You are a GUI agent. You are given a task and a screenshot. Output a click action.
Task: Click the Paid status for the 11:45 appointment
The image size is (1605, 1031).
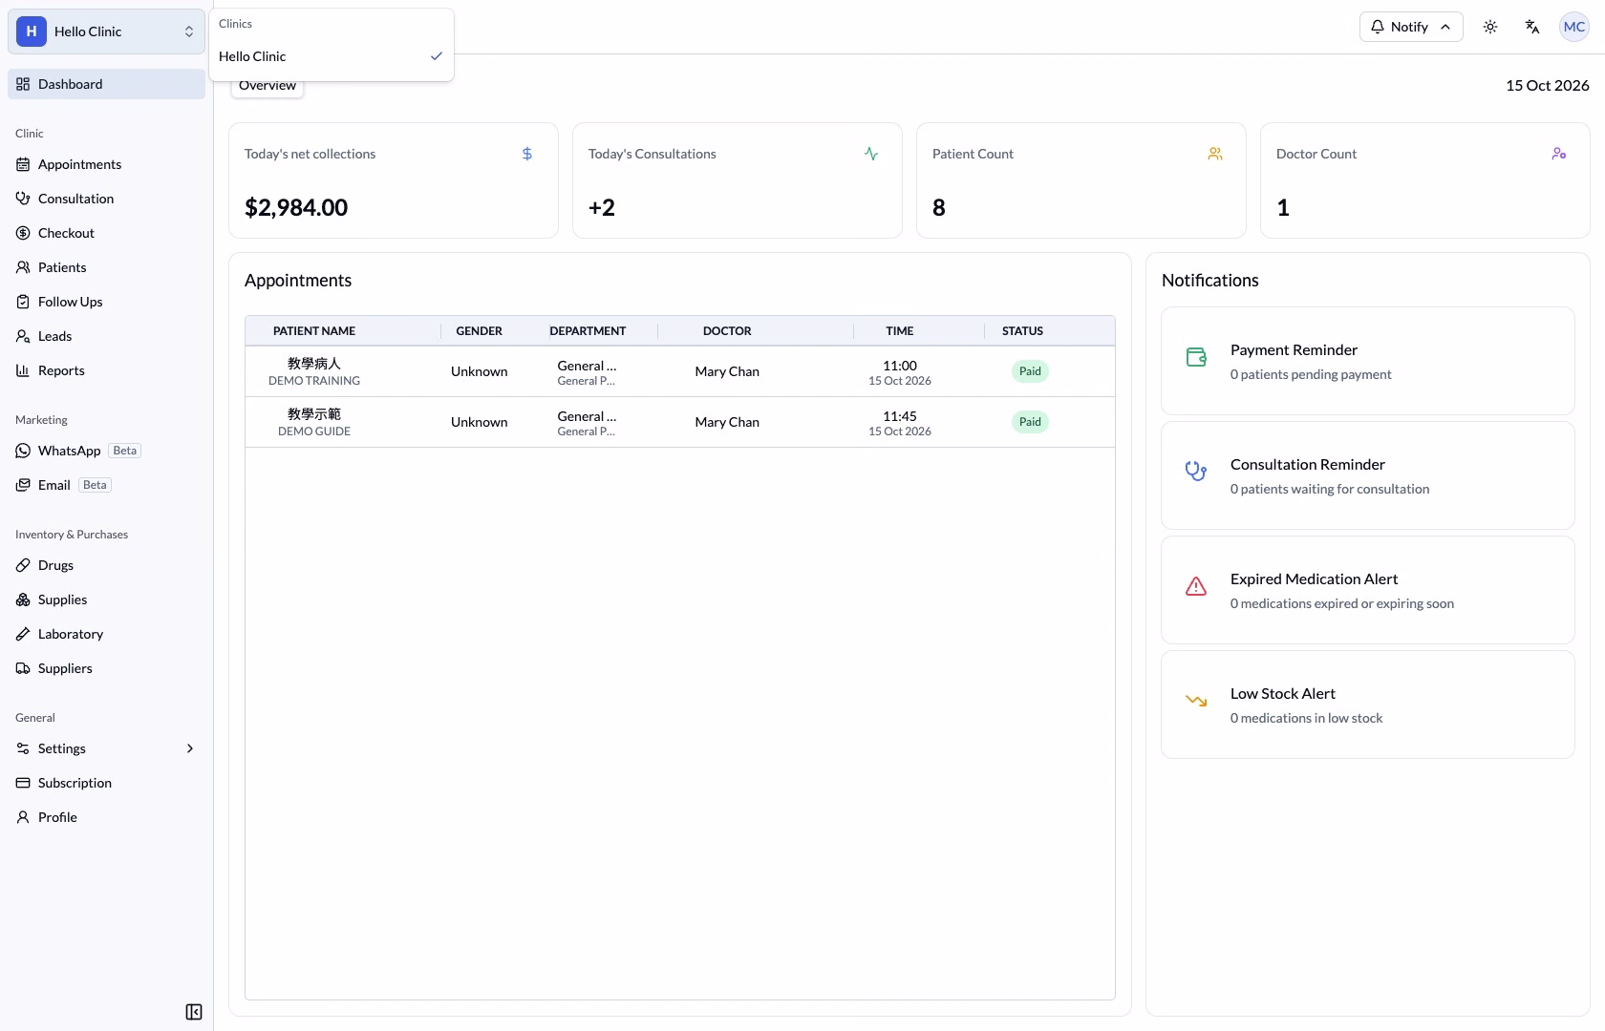[x=1030, y=422]
